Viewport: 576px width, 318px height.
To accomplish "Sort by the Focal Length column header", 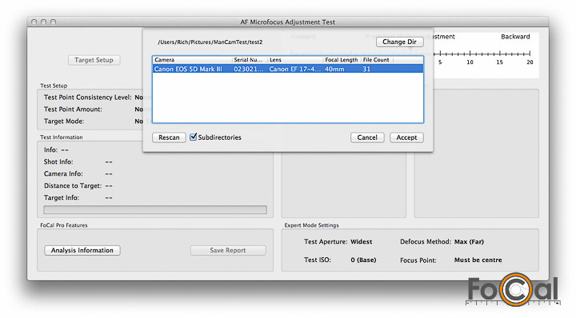I will coord(342,60).
